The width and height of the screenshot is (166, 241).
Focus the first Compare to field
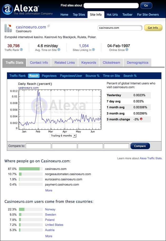pos(38,146)
